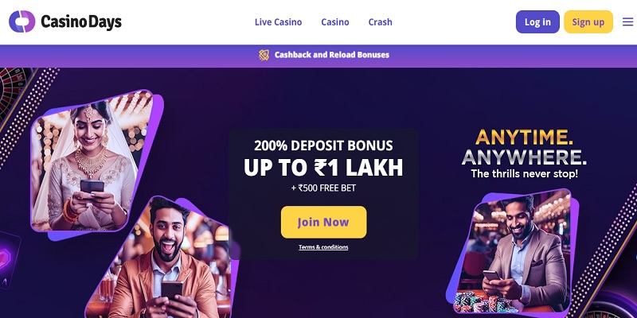The image size is (637, 318).
Task: Click the roulette wheel image in corner
Action: click(14, 91)
